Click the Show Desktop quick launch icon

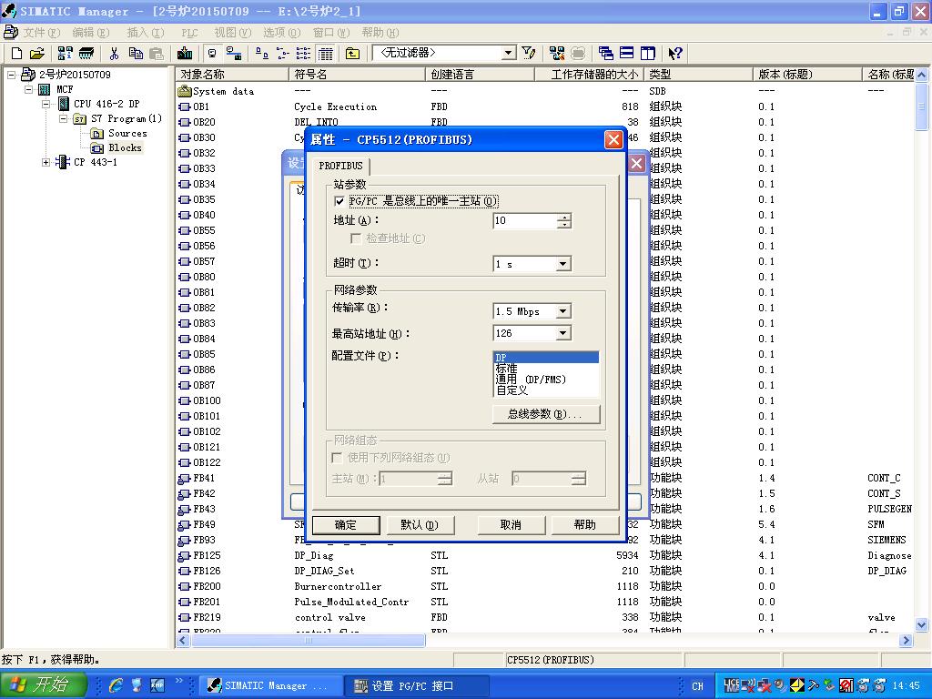pos(137,685)
